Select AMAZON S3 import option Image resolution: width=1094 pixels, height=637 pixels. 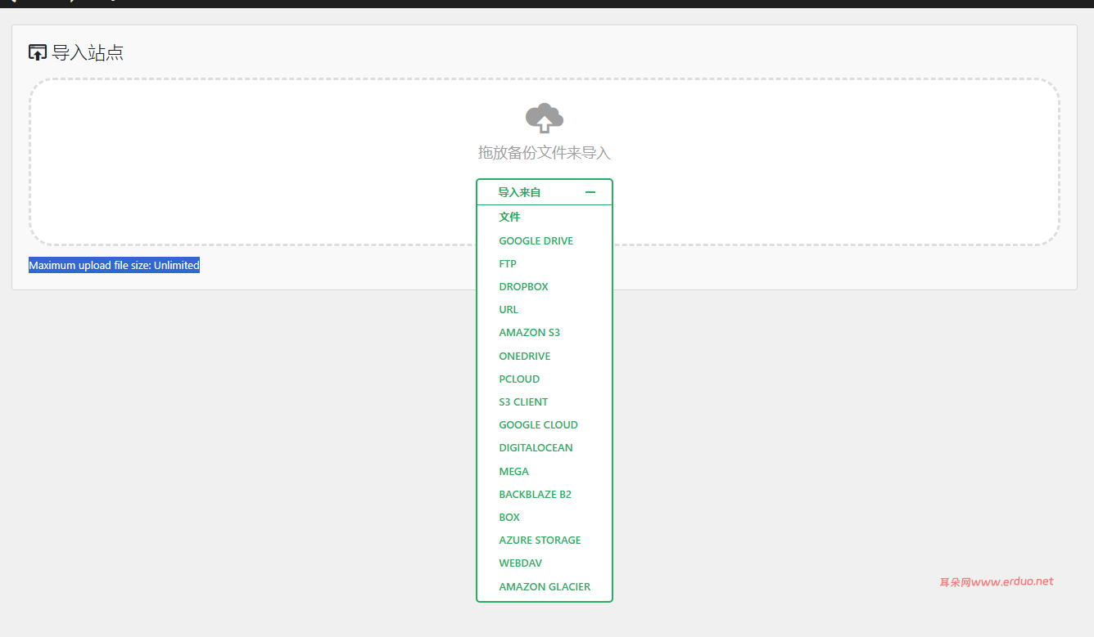click(x=529, y=332)
